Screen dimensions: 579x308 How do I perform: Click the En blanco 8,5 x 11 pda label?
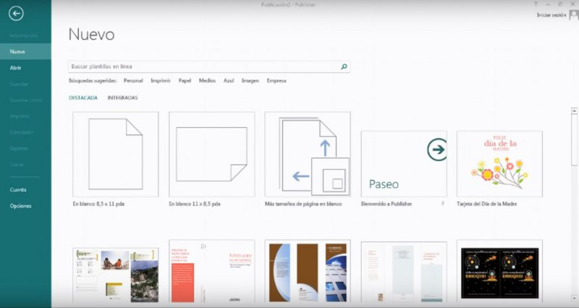(98, 204)
